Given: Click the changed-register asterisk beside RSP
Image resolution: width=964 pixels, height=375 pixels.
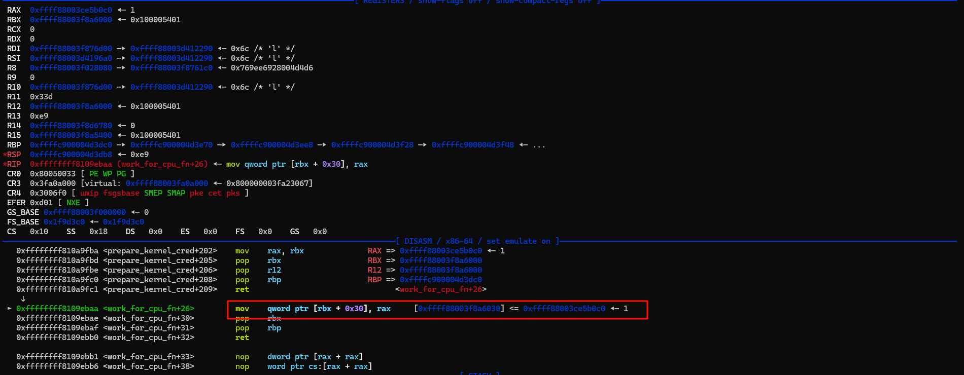Looking at the screenshot, I should point(5,155).
